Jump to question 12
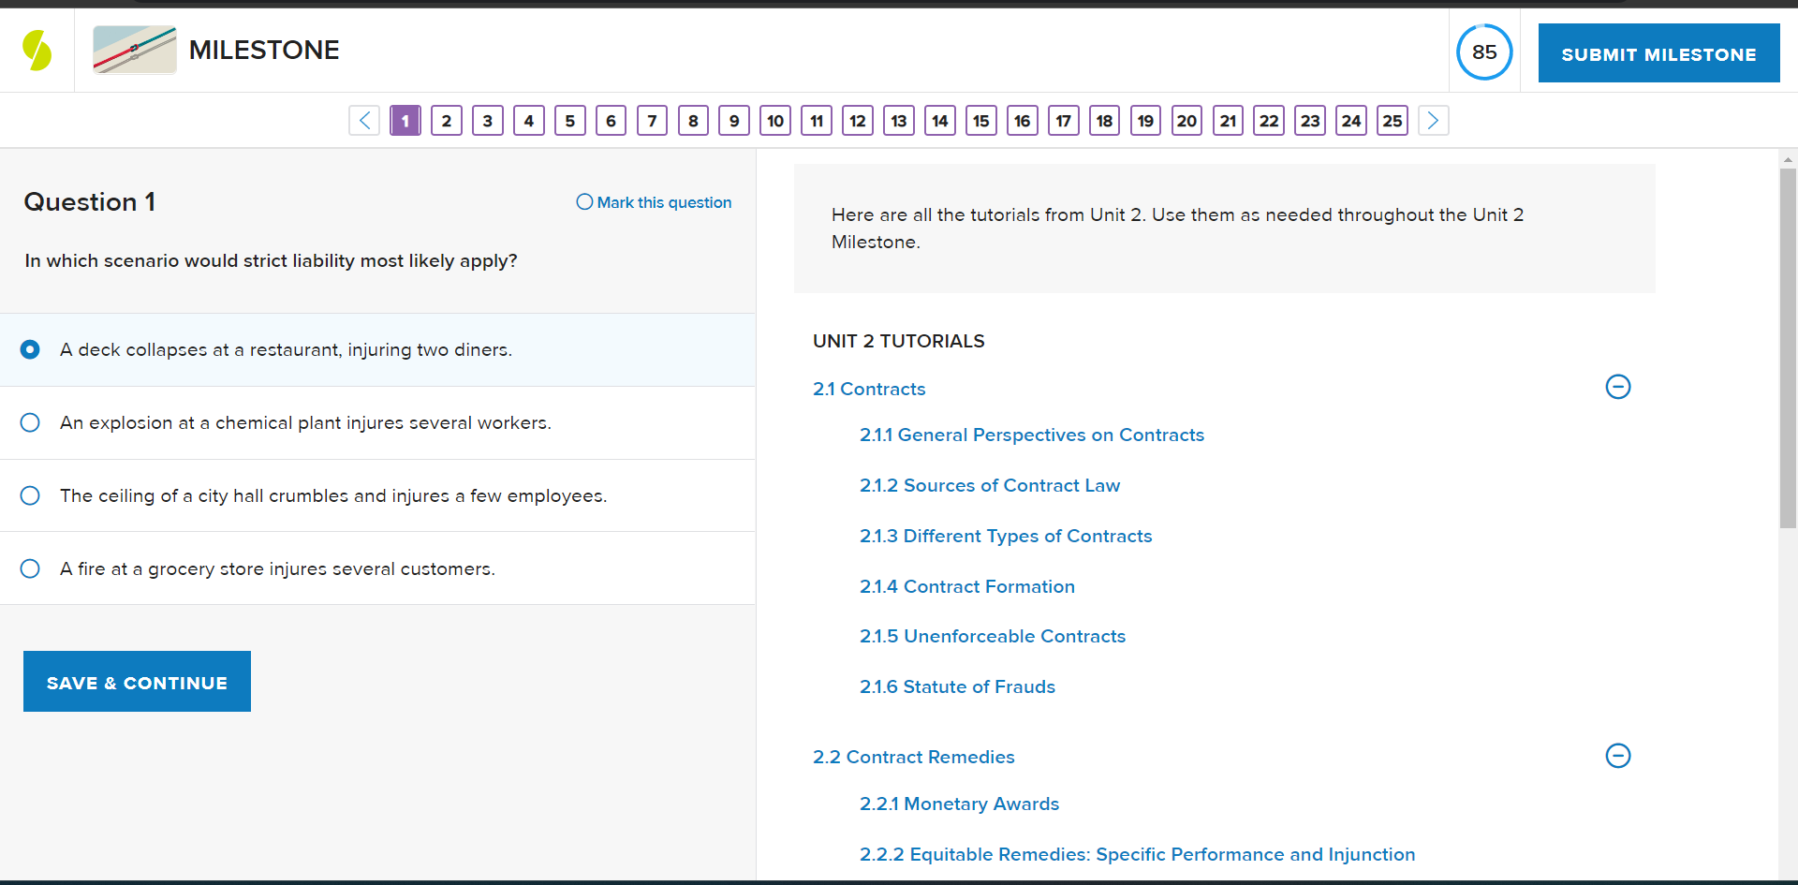The image size is (1798, 885). pyautogui.click(x=858, y=121)
